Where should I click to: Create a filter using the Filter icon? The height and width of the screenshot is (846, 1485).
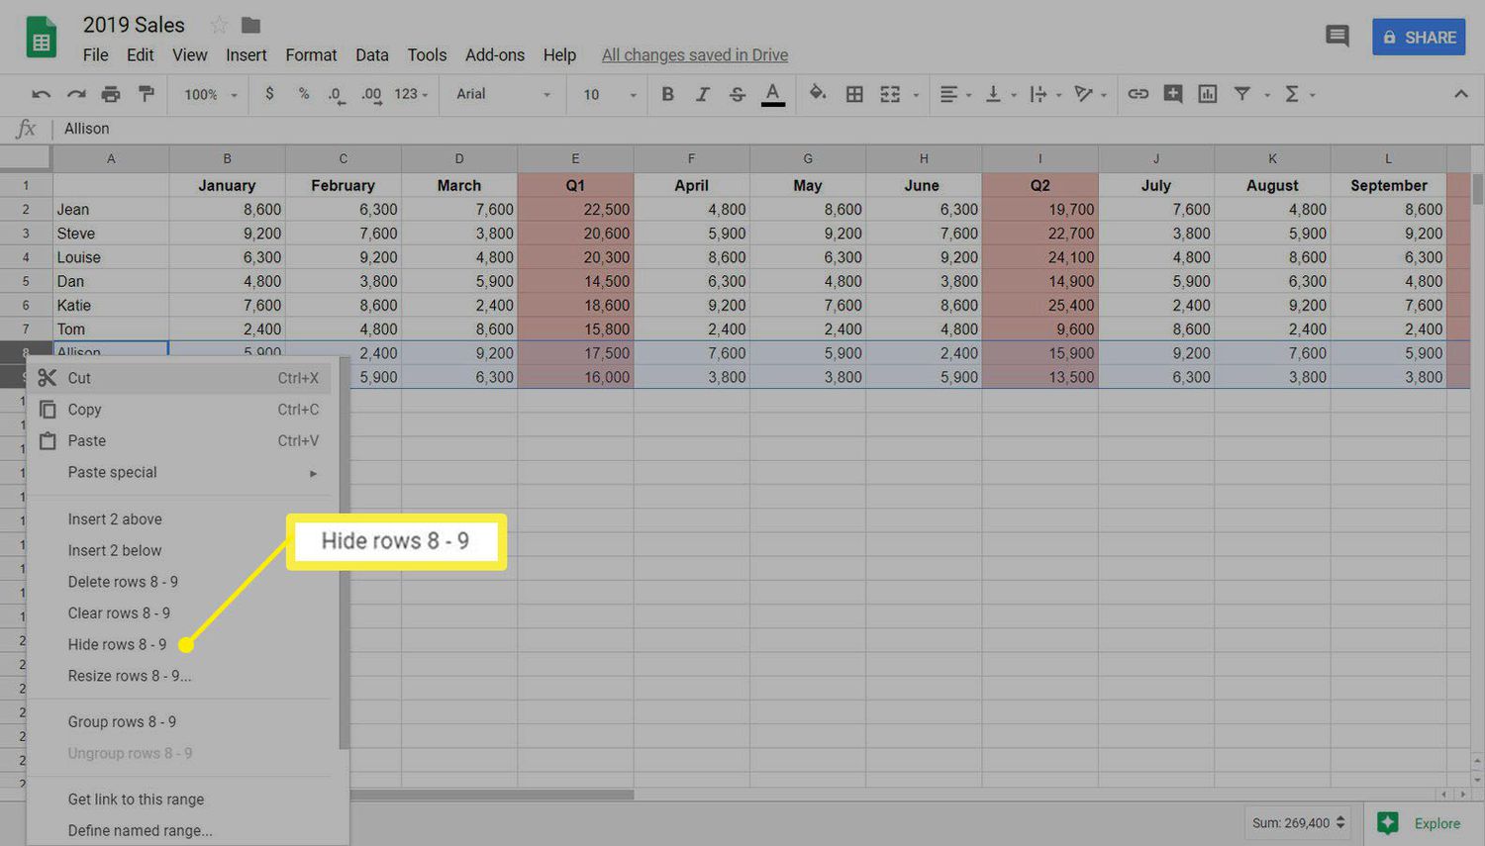pos(1242,94)
